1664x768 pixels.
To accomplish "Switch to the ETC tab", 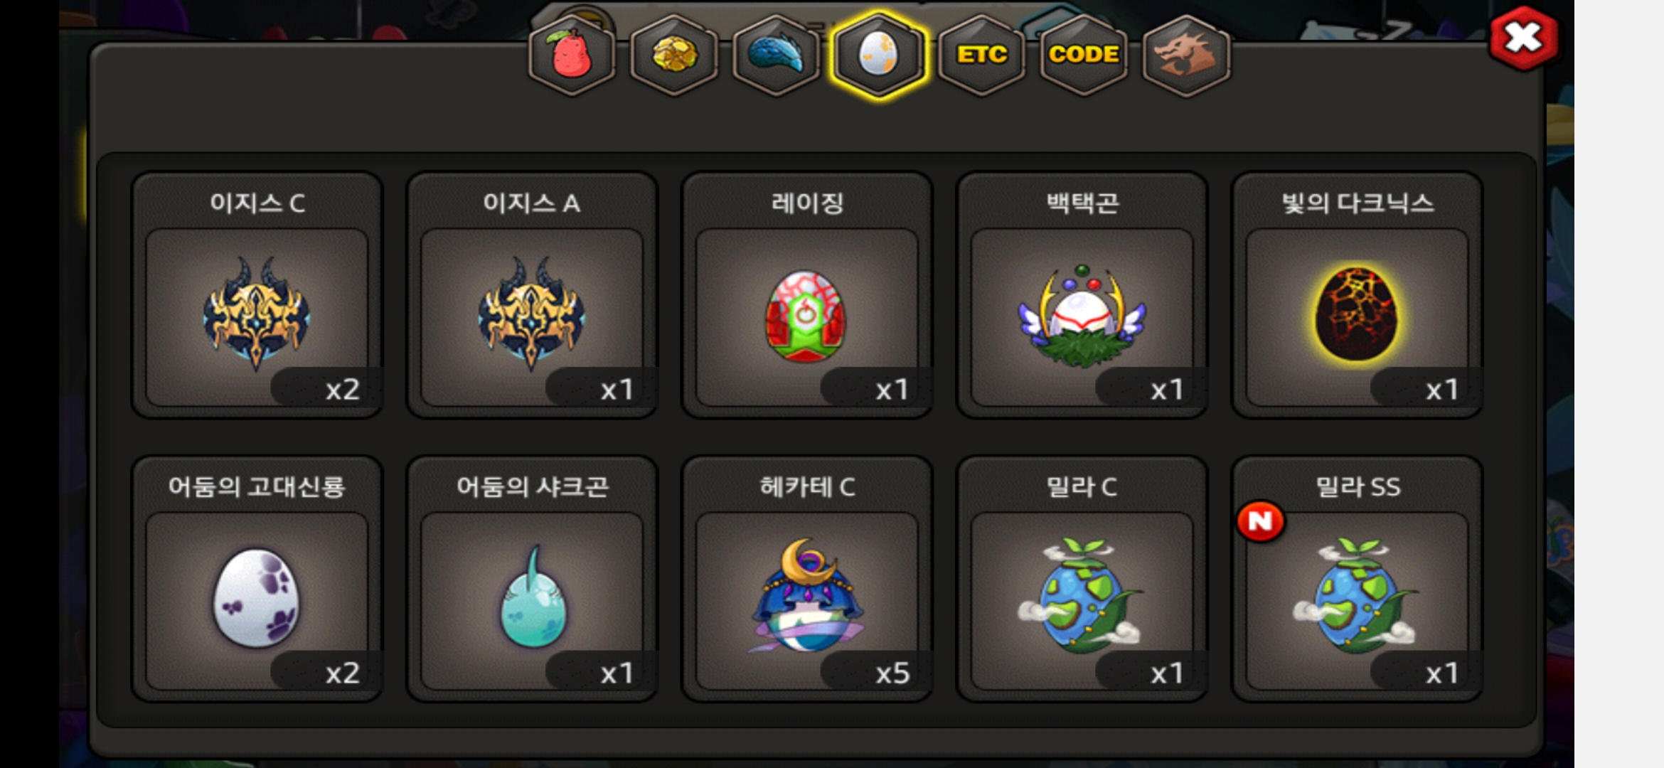I will [981, 55].
